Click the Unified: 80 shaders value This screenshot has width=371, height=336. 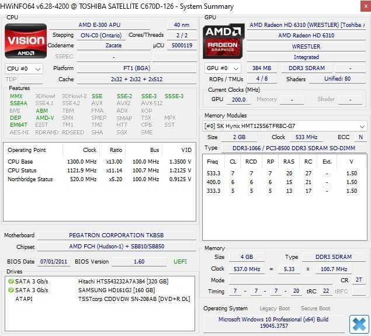(x=338, y=79)
